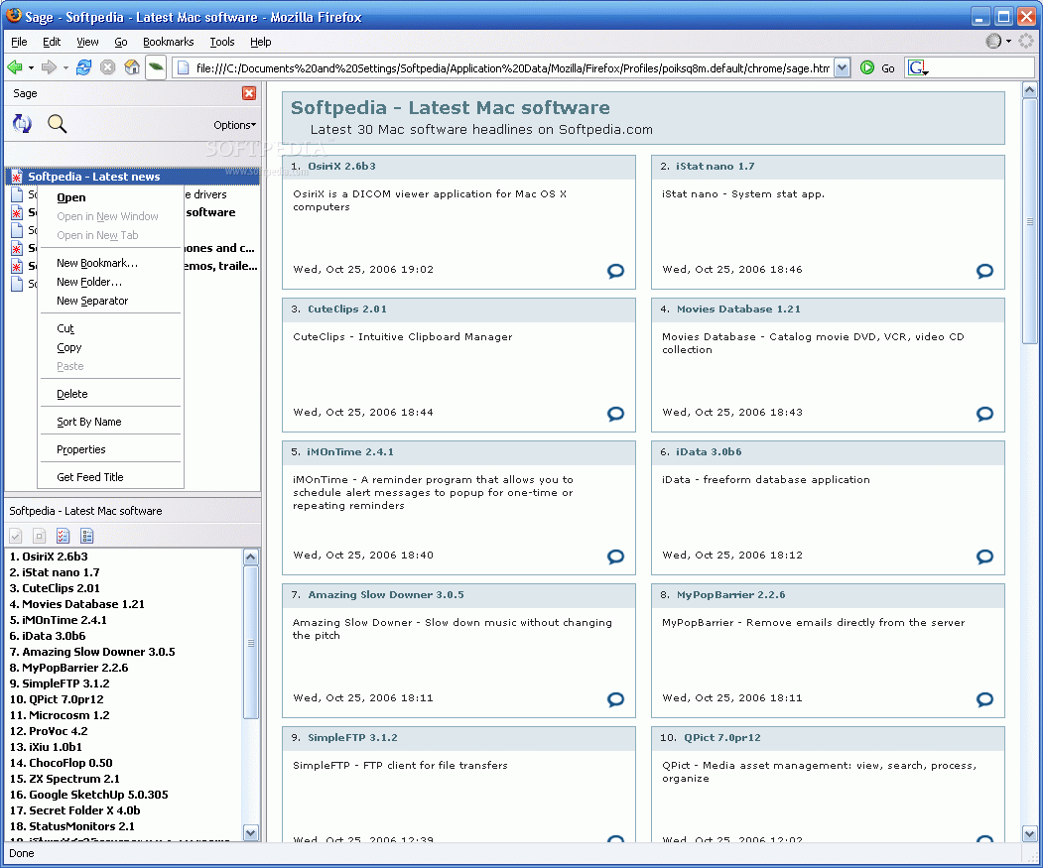Open the View menu
Viewport: 1043px width, 868px height.
tap(87, 42)
